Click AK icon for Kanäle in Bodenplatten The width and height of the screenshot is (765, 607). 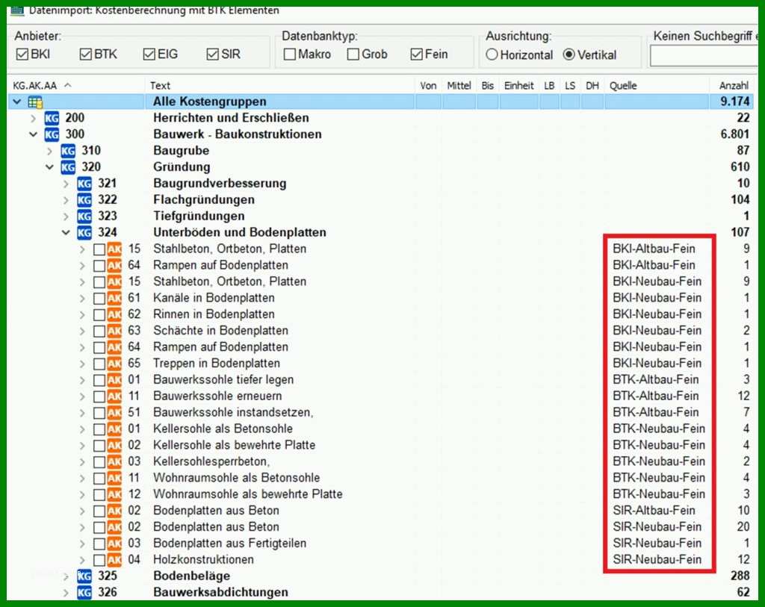pyautogui.click(x=114, y=298)
